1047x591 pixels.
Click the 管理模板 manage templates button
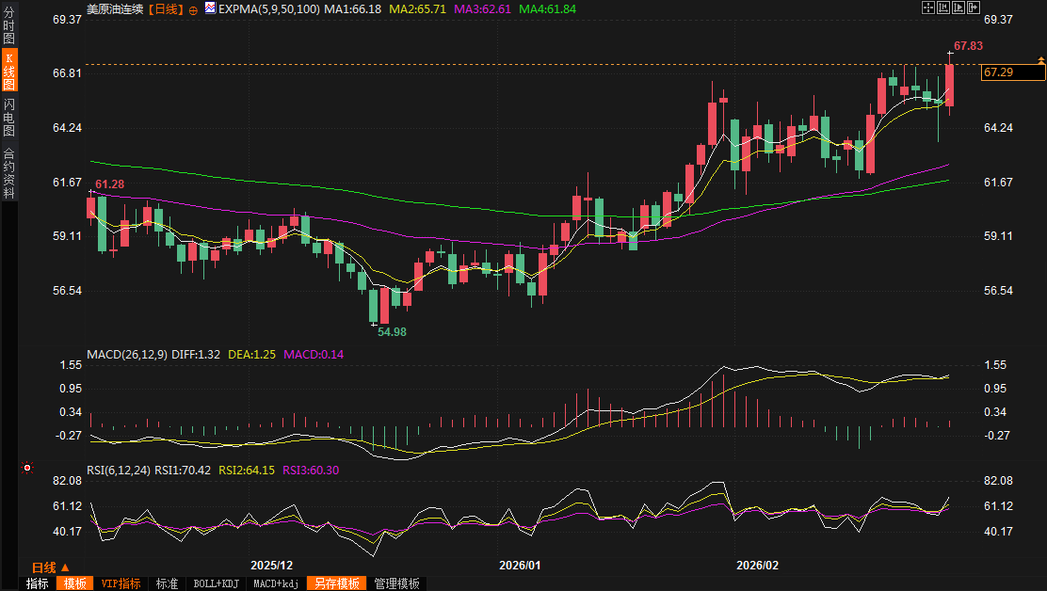coord(396,583)
